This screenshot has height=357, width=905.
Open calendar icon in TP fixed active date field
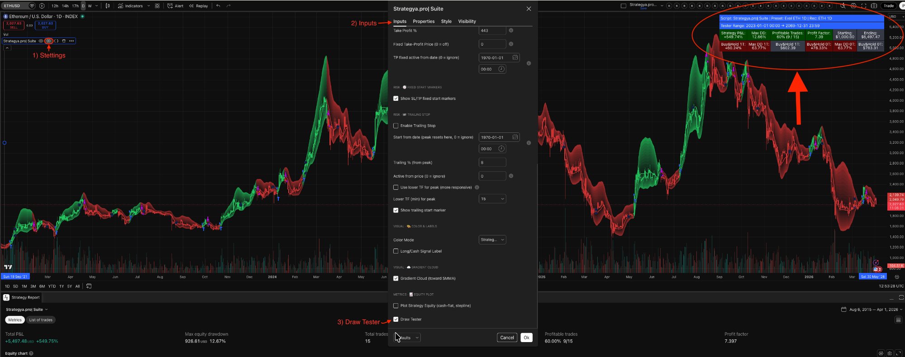pyautogui.click(x=515, y=57)
